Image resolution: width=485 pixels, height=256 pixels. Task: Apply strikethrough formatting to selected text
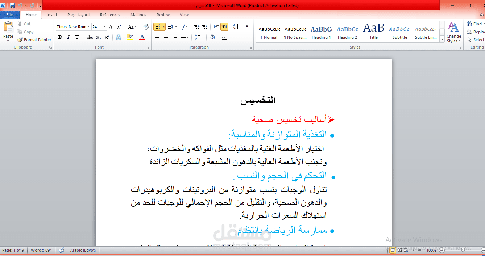coord(90,37)
